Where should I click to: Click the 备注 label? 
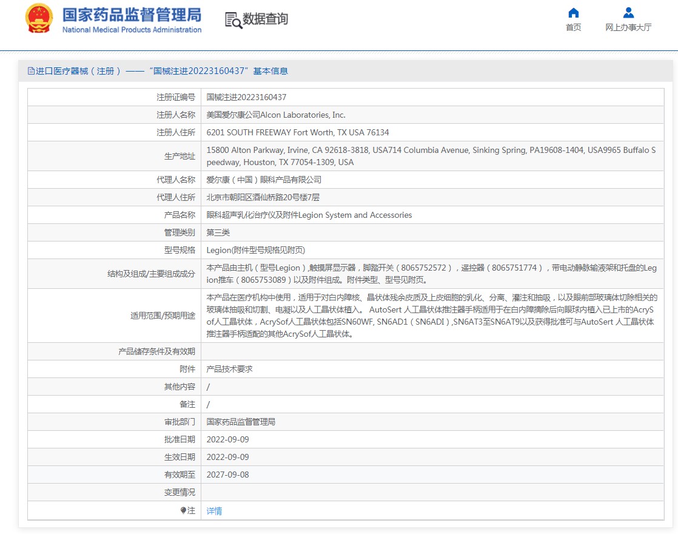(x=187, y=404)
